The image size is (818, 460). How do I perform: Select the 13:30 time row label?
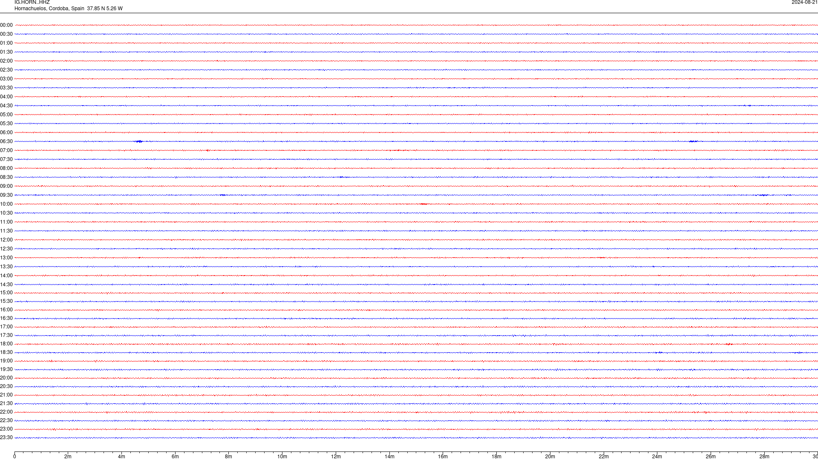(x=6, y=267)
